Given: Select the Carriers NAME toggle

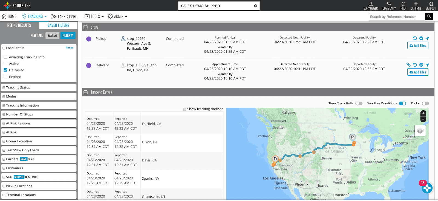Looking at the screenshot, I should coord(24,159).
